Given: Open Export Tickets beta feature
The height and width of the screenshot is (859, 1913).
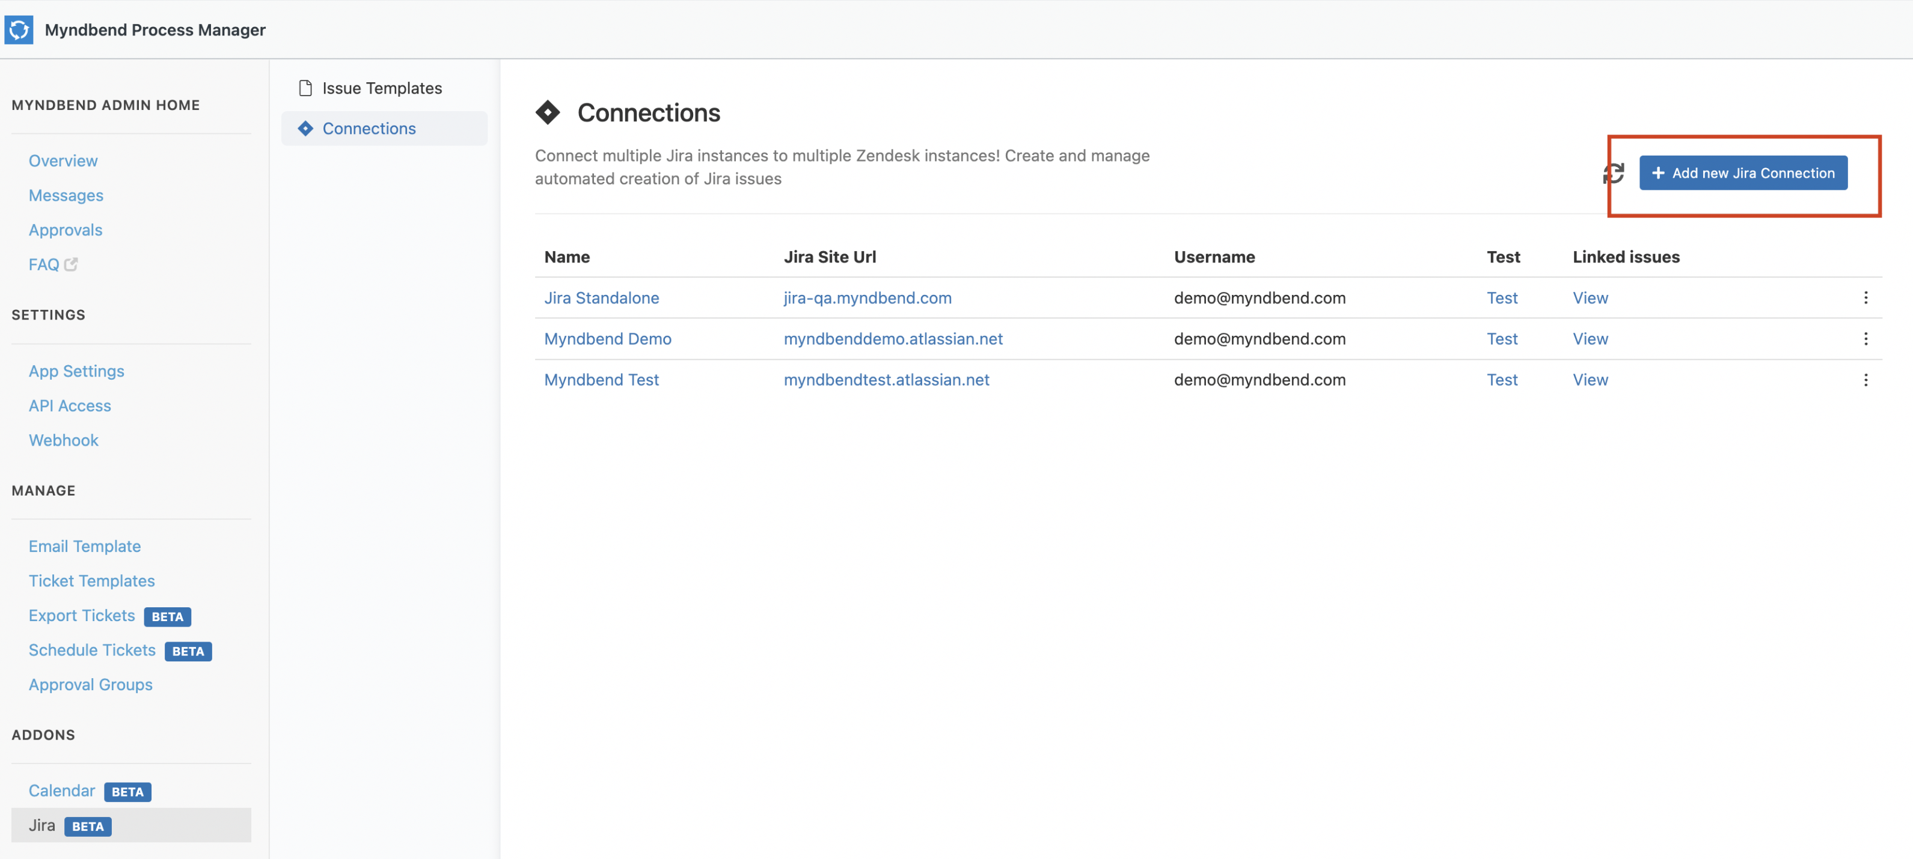Looking at the screenshot, I should [82, 616].
